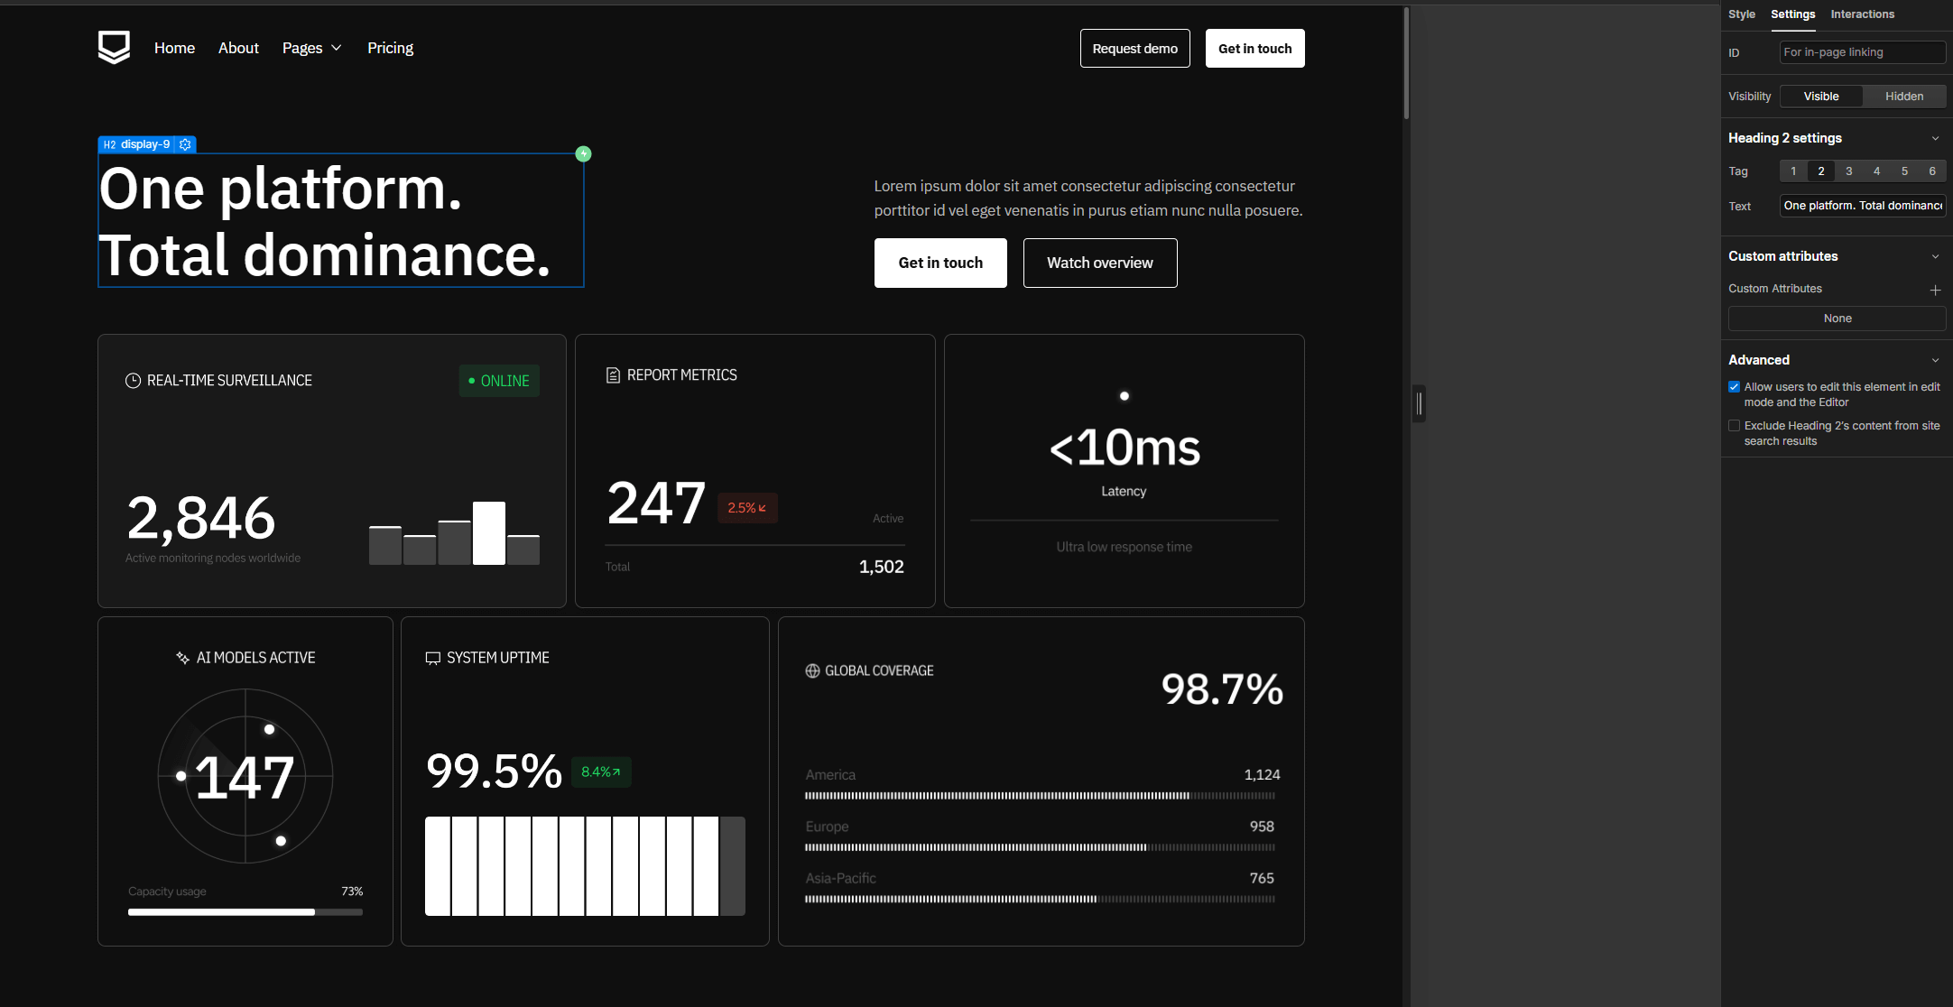1953x1007 pixels.
Task: Click the H2 display-9 element label
Action: click(x=136, y=144)
